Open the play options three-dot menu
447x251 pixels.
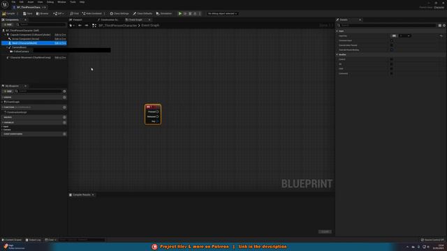tap(200, 13)
